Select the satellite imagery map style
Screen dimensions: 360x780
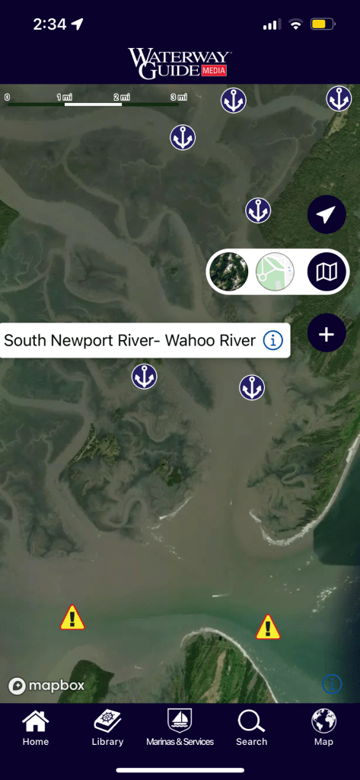pyautogui.click(x=228, y=271)
